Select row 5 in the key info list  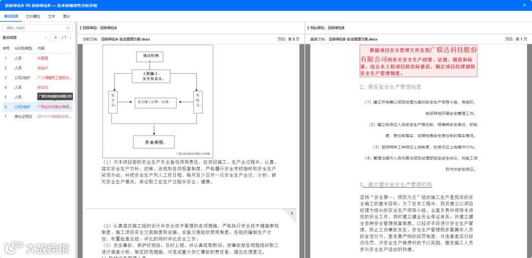click(x=36, y=97)
